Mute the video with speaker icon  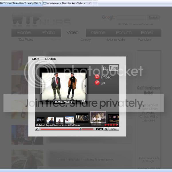[106, 129]
